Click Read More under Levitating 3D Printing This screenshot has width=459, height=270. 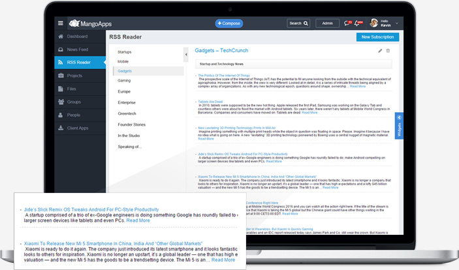pos(206,139)
